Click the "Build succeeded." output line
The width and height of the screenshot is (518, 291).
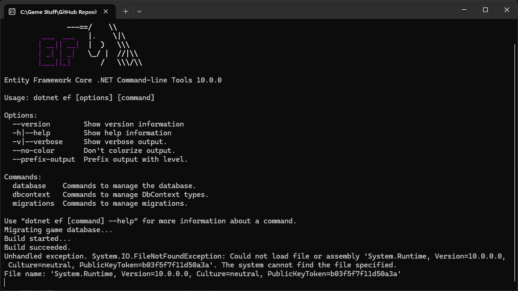click(37, 247)
